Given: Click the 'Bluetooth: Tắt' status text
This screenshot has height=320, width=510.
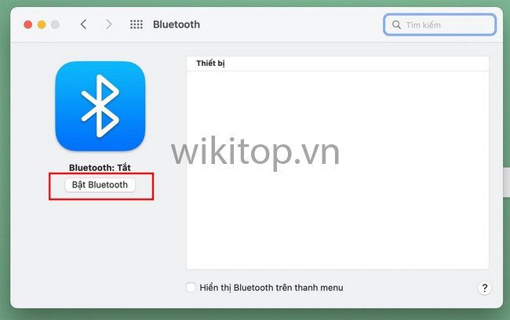Looking at the screenshot, I should click(x=100, y=168).
